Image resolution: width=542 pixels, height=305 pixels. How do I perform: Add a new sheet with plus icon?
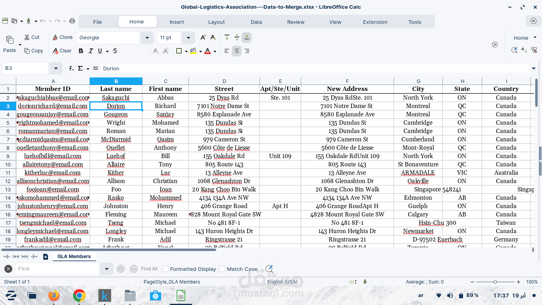tap(46, 257)
